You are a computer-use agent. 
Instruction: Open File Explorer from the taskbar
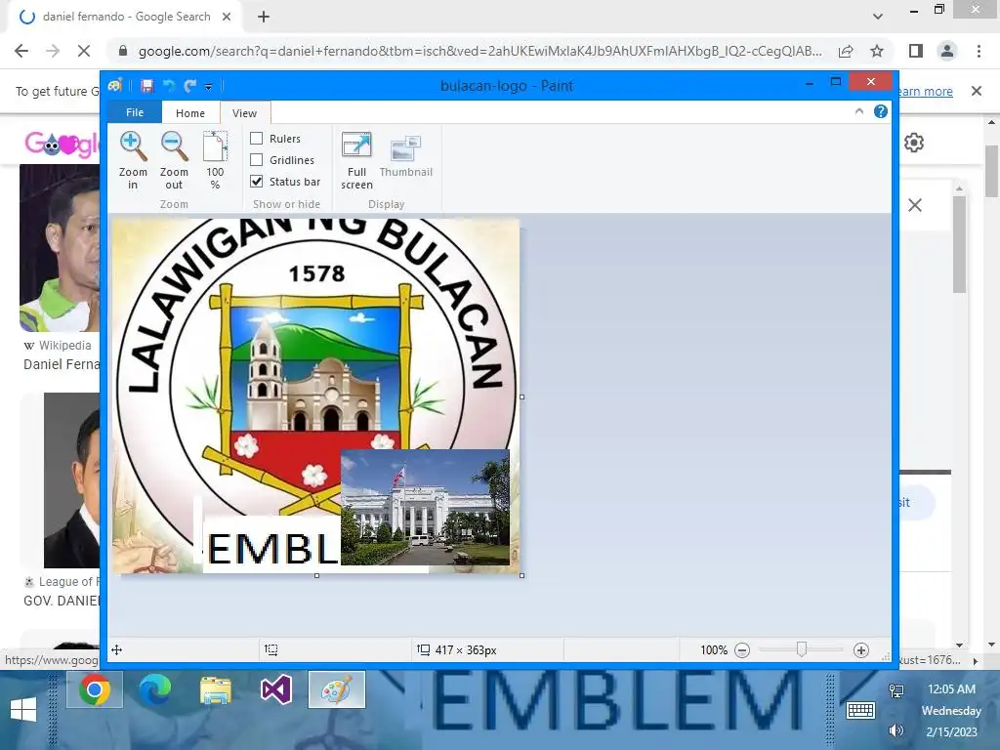coord(216,689)
